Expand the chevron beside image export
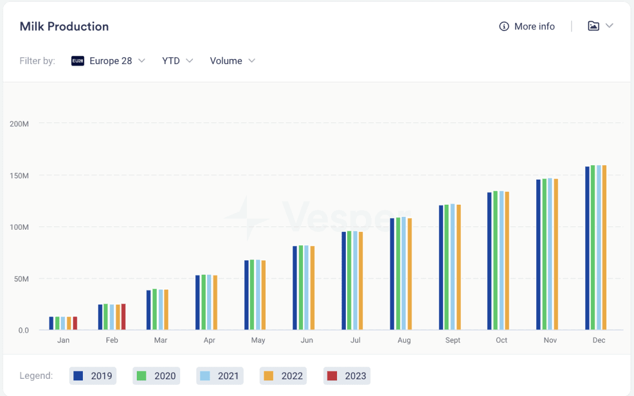This screenshot has width=634, height=396. 610,26
